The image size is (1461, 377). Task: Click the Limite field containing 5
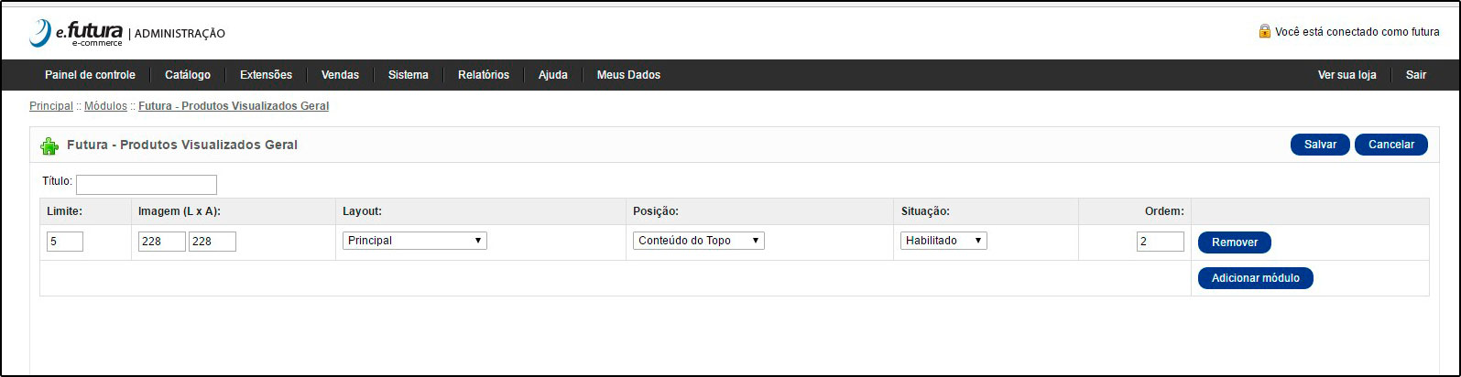[65, 242]
